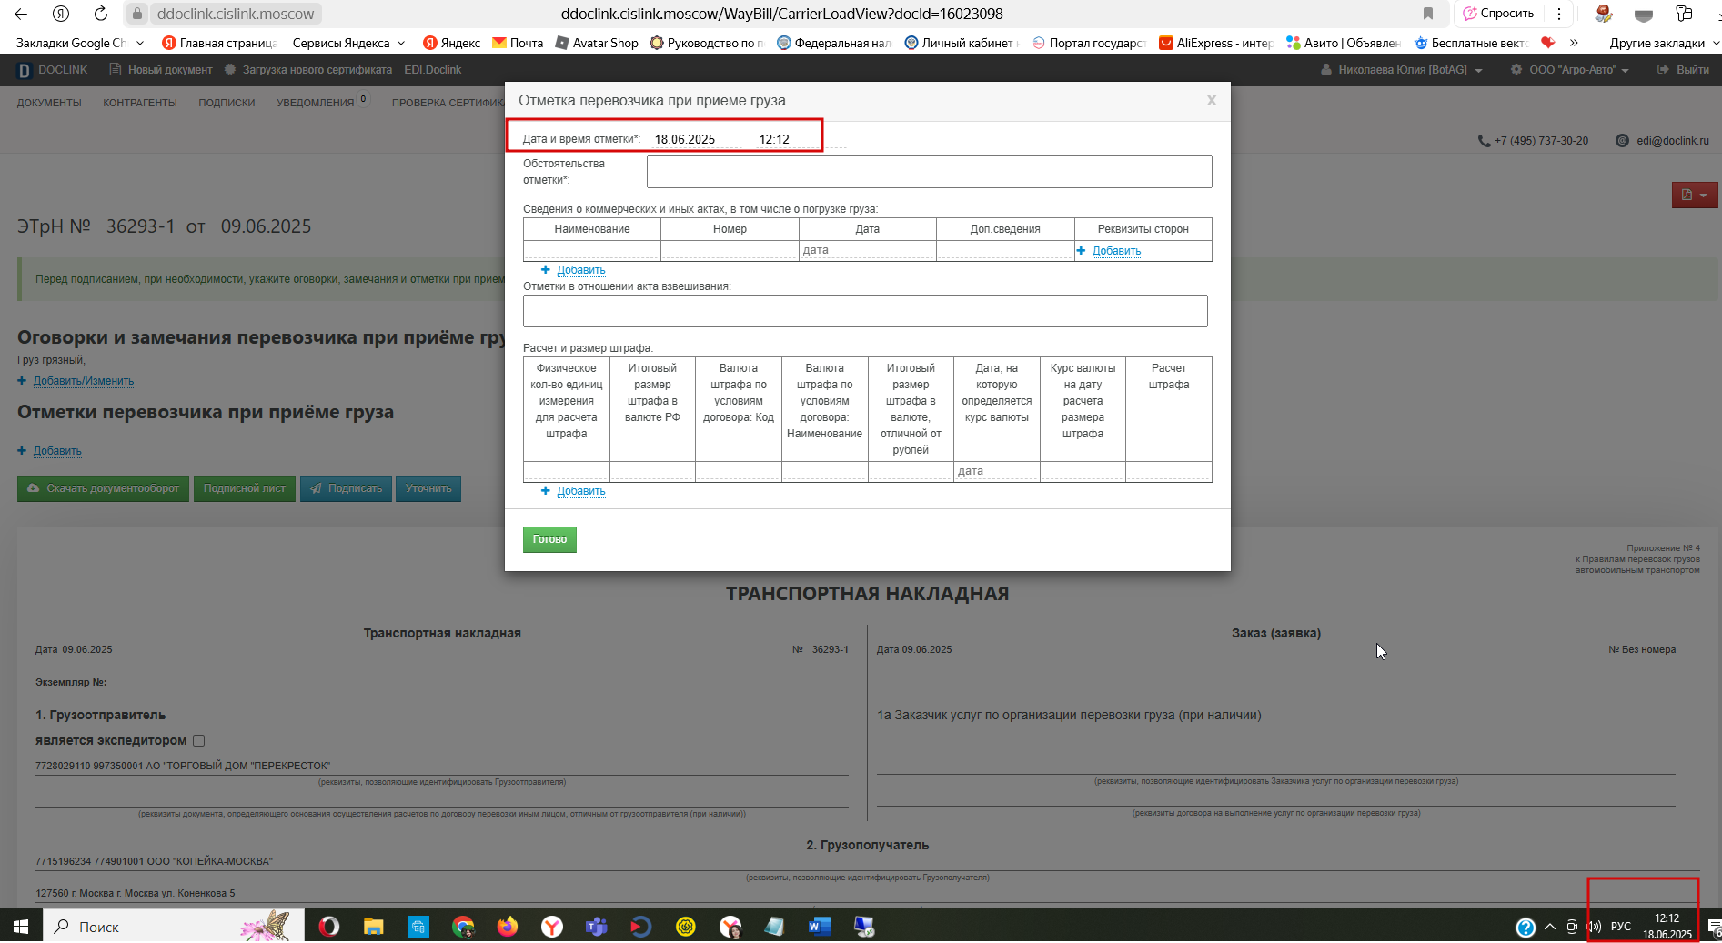Expand the Закладки Google Ch folder arrow
1722x943 pixels.
pos(140,43)
